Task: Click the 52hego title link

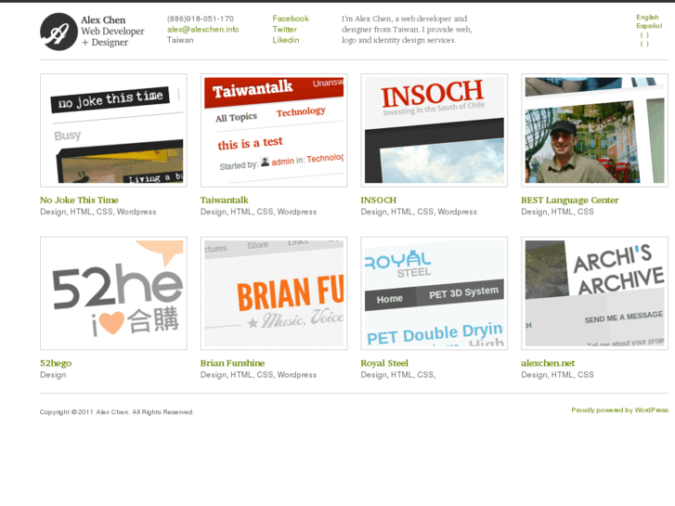Action: pos(56,363)
